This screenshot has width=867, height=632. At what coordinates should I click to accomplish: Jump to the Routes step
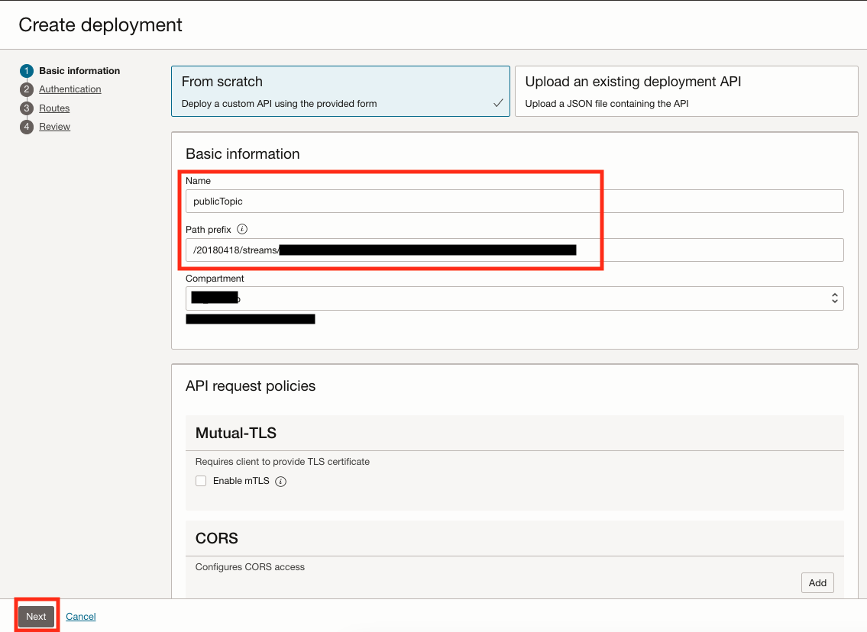click(54, 108)
